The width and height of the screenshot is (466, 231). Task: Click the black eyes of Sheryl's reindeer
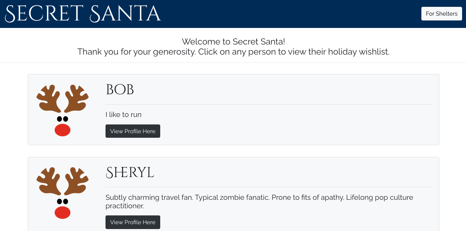coord(63,201)
